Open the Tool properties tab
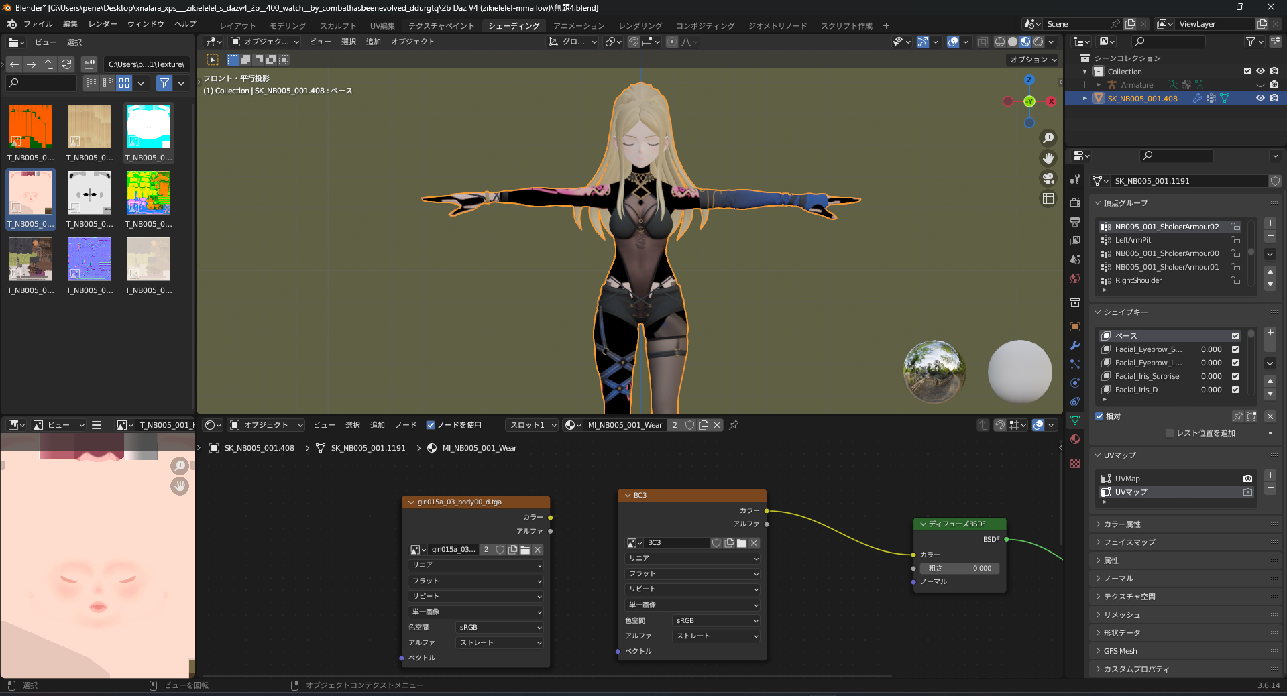Screen dimensions: 1287x696 coord(1075,180)
